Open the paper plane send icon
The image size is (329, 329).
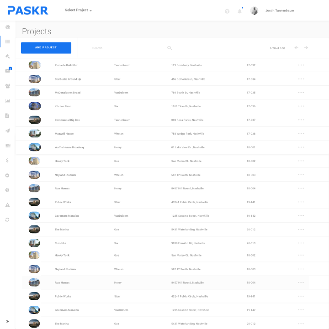(x=8, y=131)
